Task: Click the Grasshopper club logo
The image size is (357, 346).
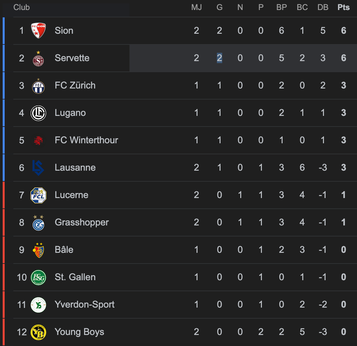Action: (x=38, y=222)
